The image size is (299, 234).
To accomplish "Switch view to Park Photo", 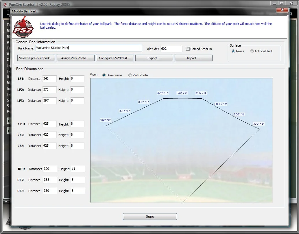I will tap(130, 75).
